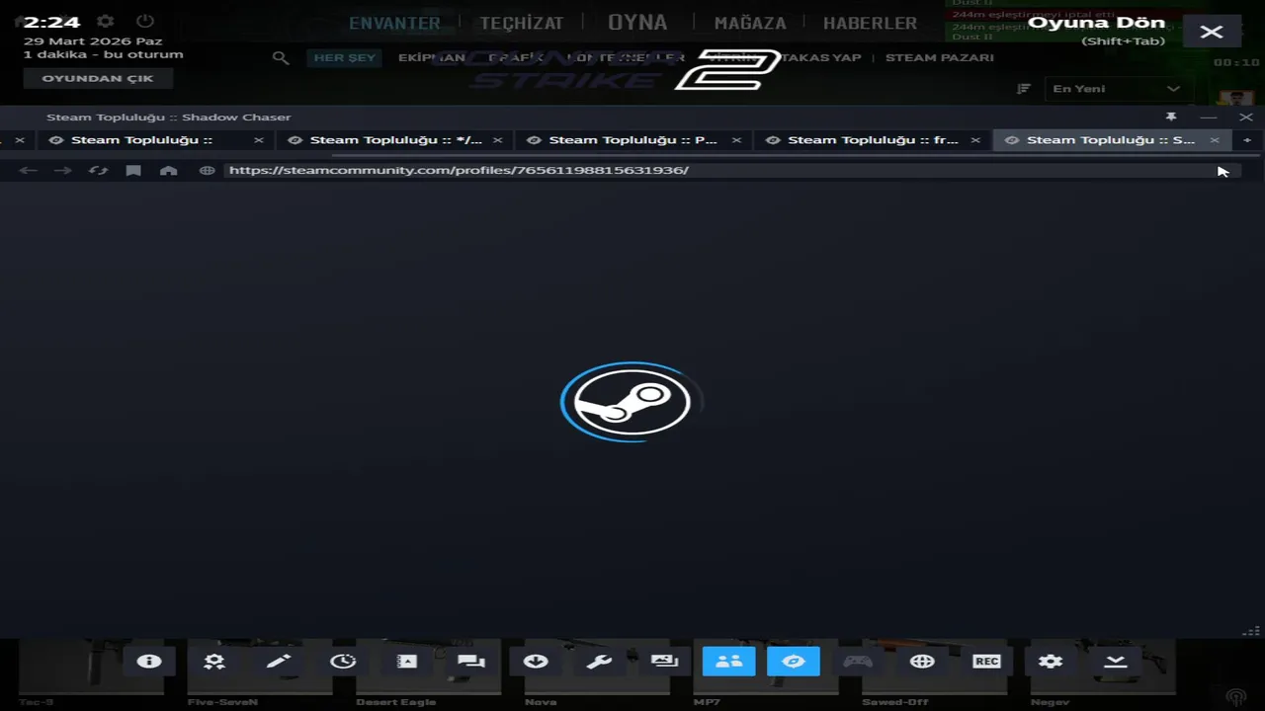The height and width of the screenshot is (711, 1265).
Task: Switch to the 'Steam Topluluğu :: fr...' tab
Action: (x=873, y=140)
